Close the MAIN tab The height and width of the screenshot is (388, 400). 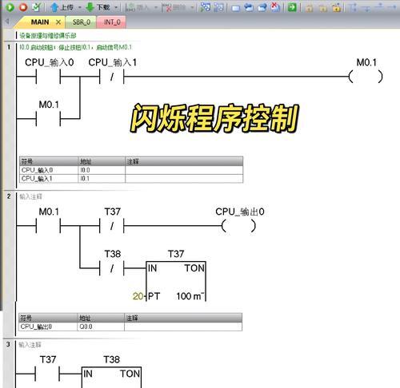tap(58, 22)
